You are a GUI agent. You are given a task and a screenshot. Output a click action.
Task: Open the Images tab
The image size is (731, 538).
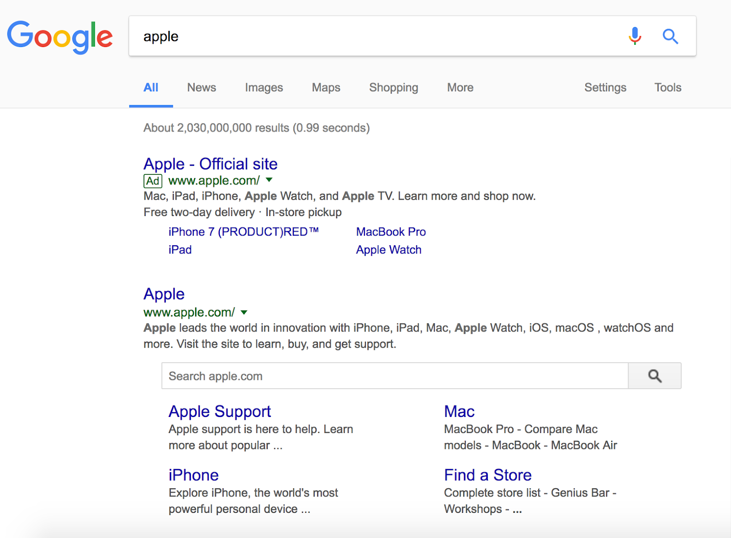(264, 88)
